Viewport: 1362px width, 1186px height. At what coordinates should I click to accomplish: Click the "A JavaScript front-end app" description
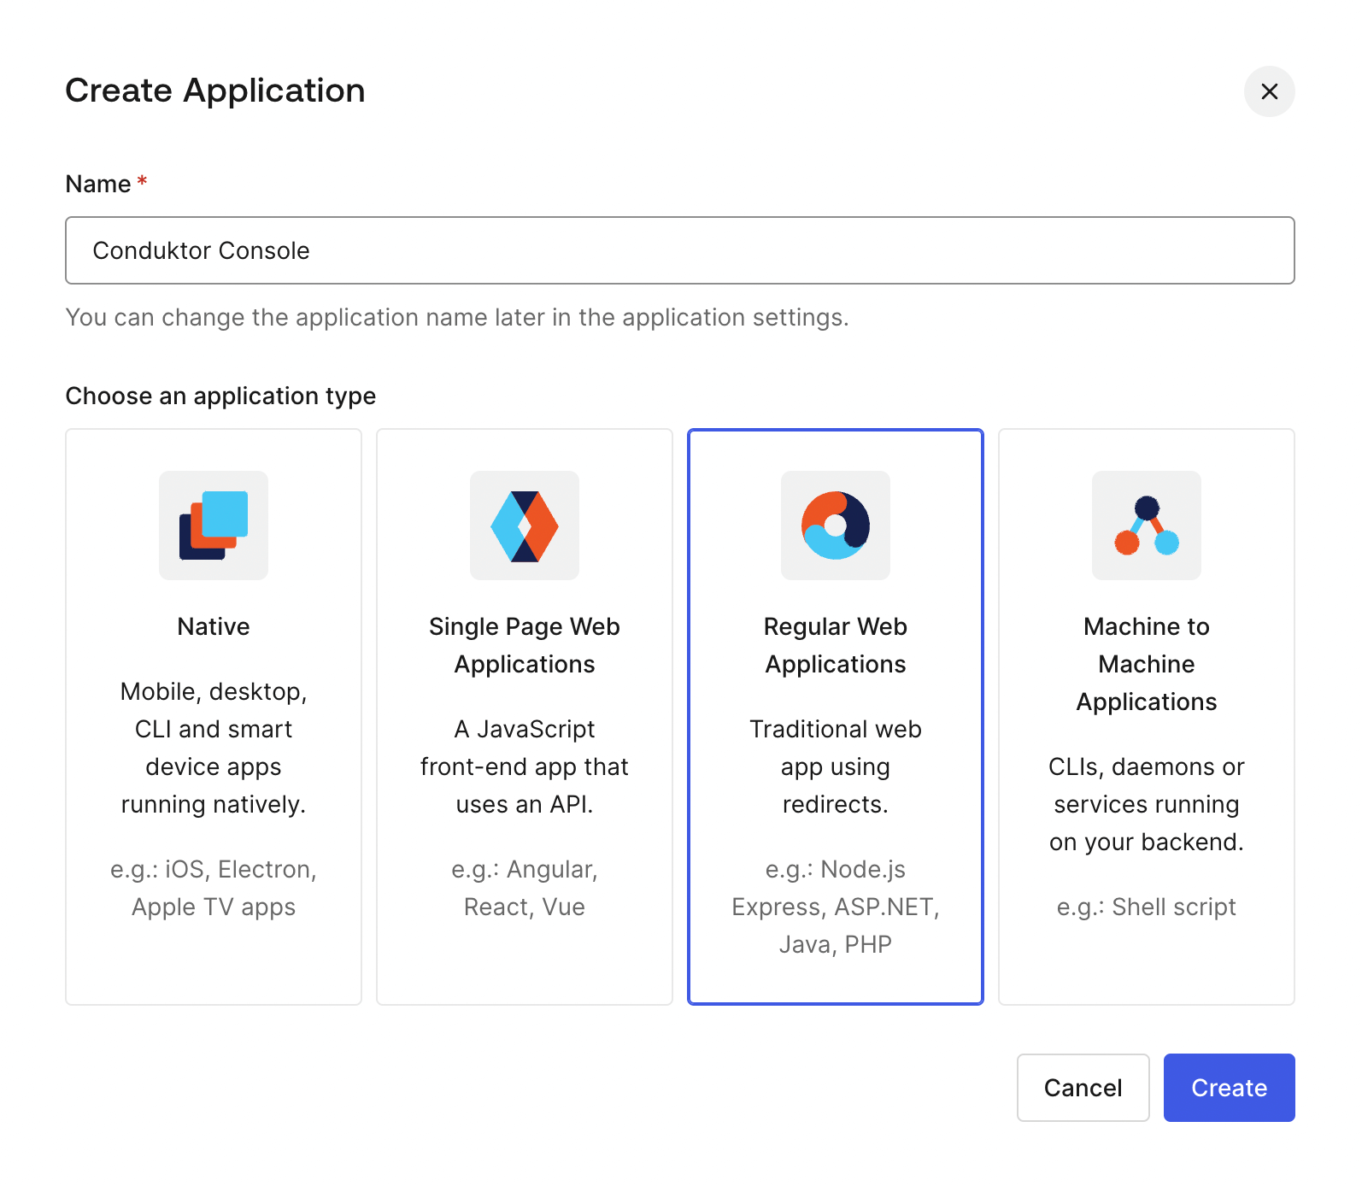tap(525, 766)
